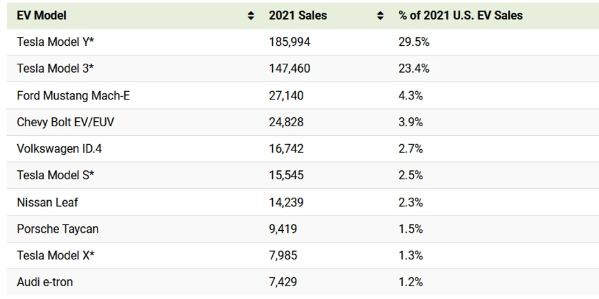This screenshot has height=299, width=599.
Task: Click the Tesla Model S* row label
Action: [55, 175]
